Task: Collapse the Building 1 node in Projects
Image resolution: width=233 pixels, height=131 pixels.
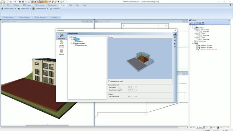Action: (193, 28)
